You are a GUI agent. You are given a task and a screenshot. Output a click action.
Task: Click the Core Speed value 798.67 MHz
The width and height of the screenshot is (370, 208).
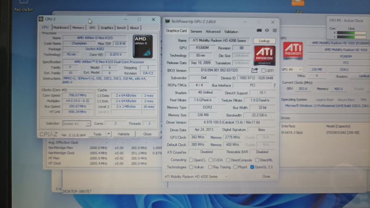click(x=78, y=95)
